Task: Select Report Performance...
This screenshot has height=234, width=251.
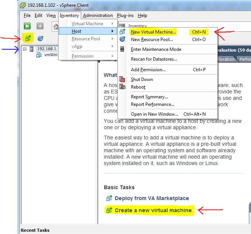Action: point(168,104)
